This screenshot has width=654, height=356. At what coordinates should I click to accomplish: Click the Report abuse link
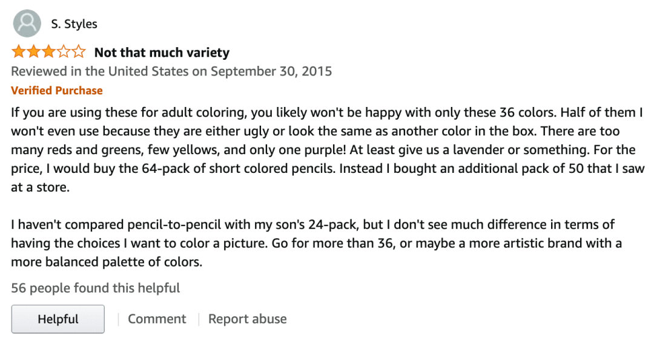(x=247, y=319)
